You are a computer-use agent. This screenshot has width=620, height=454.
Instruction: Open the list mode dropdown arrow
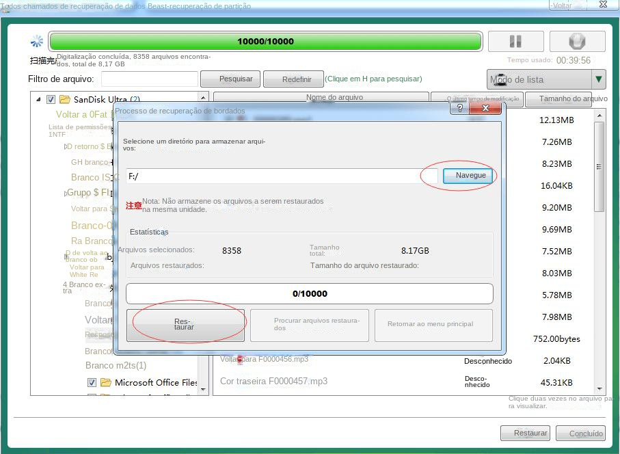pyautogui.click(x=599, y=79)
